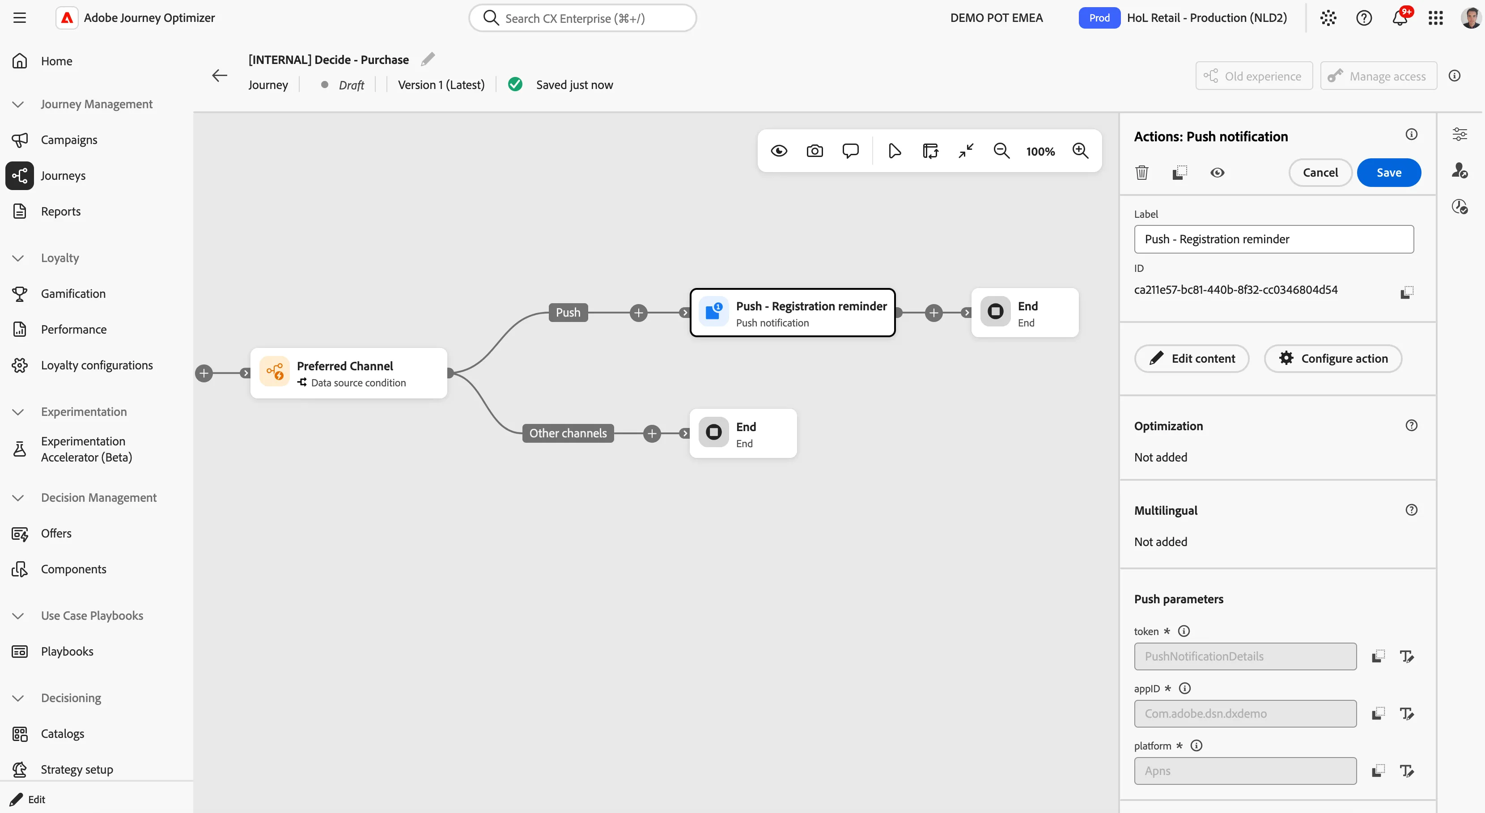The width and height of the screenshot is (1485, 813).
Task: Click the camera snapshot icon in canvas toolbar
Action: click(x=815, y=151)
